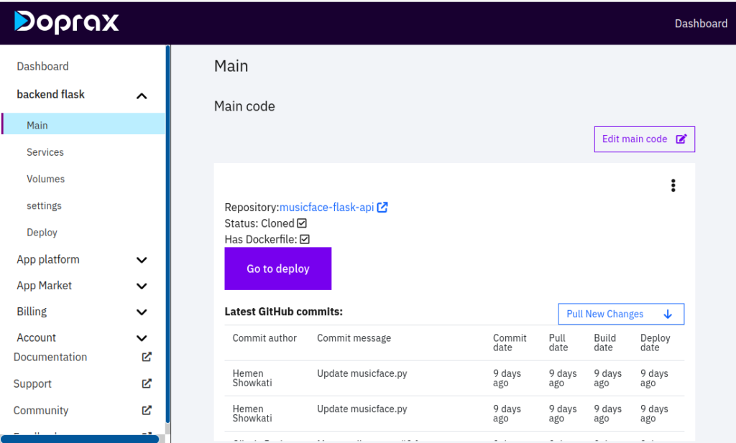Click the Pull date column header
This screenshot has width=736, height=443.
[x=558, y=342]
